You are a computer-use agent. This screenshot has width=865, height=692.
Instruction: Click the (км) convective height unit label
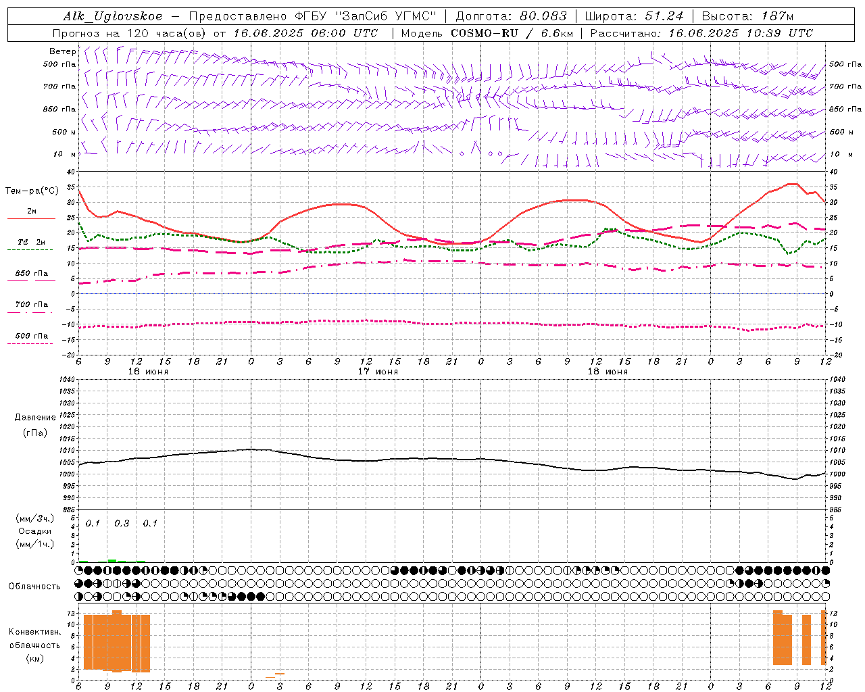(35, 658)
